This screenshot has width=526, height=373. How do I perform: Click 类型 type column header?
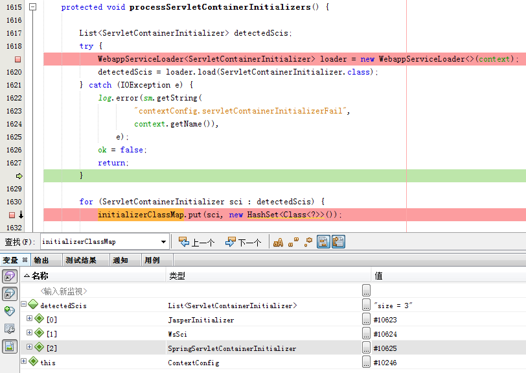coord(269,276)
